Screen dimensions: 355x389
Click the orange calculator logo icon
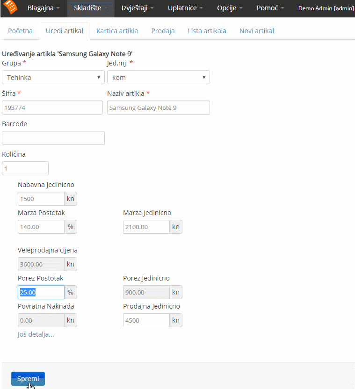pos(11,7)
